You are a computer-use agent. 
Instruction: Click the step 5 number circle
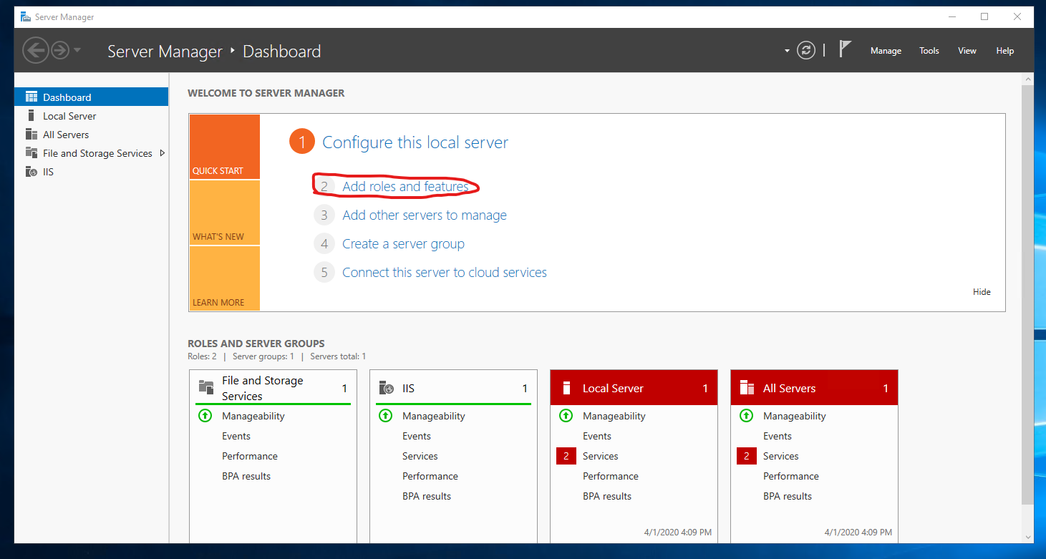coord(324,273)
